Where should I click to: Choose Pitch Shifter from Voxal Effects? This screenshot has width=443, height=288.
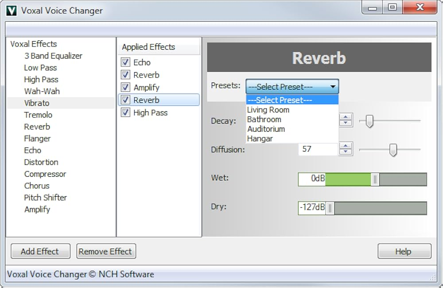(x=46, y=197)
